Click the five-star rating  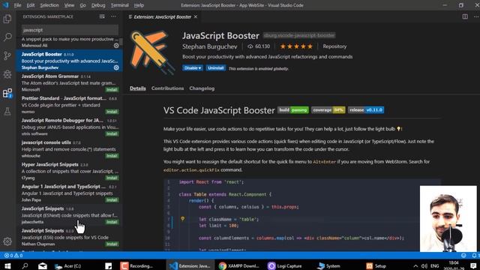pos(296,46)
